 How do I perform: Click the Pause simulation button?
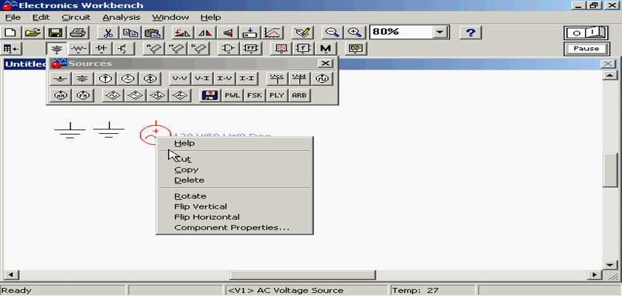(x=586, y=49)
